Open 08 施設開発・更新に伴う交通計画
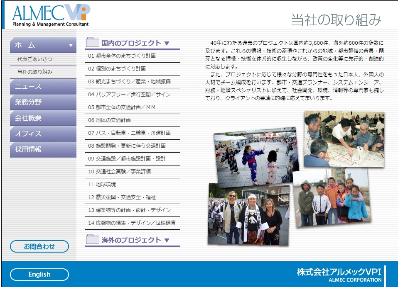Viewport: 398px width, 287px height. coord(133,146)
